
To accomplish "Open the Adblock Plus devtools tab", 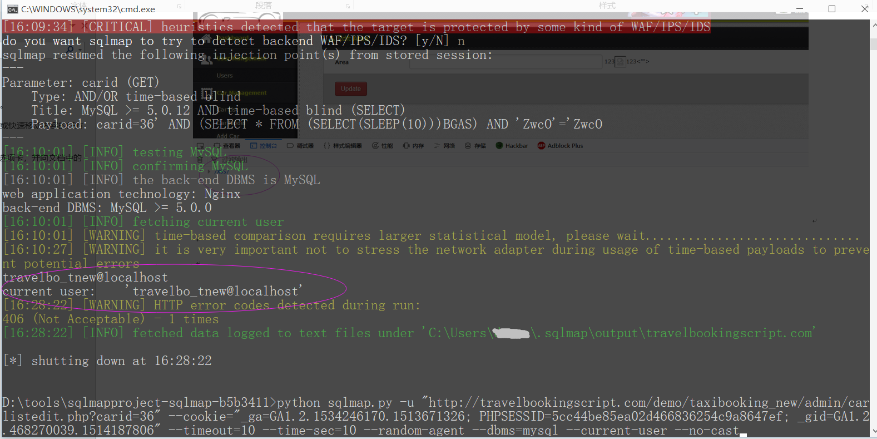I will 560,146.
